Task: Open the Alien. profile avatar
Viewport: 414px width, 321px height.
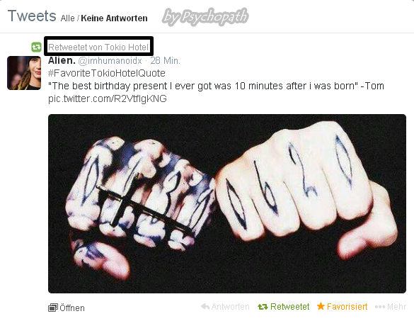Action: 24,73
